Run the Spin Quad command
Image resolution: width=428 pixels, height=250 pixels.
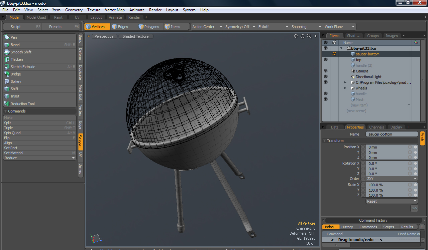coord(40,133)
